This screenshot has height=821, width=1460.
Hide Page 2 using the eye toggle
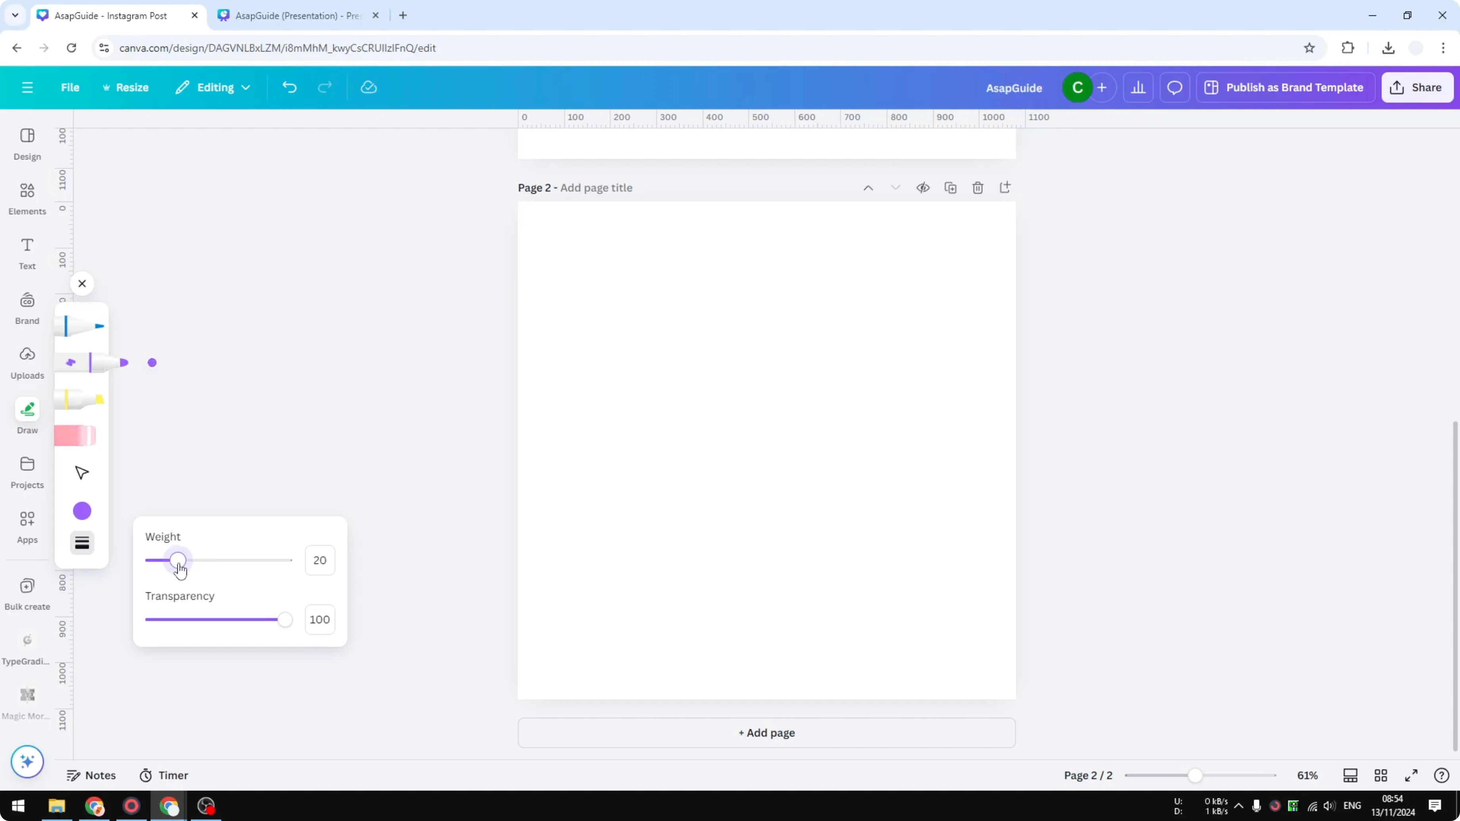point(922,188)
